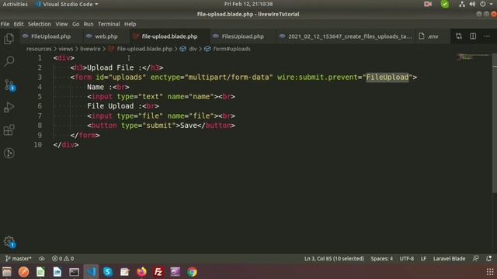The height and width of the screenshot is (279, 497).
Task: Open the More Actions ellipsis menu
Action: (x=487, y=36)
